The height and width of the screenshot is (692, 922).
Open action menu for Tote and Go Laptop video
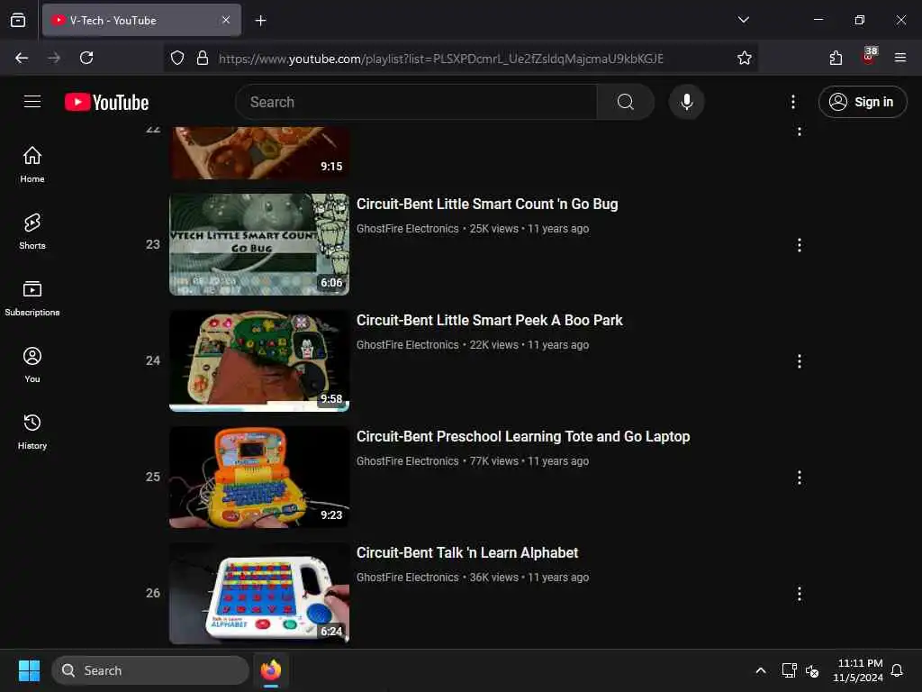point(800,478)
